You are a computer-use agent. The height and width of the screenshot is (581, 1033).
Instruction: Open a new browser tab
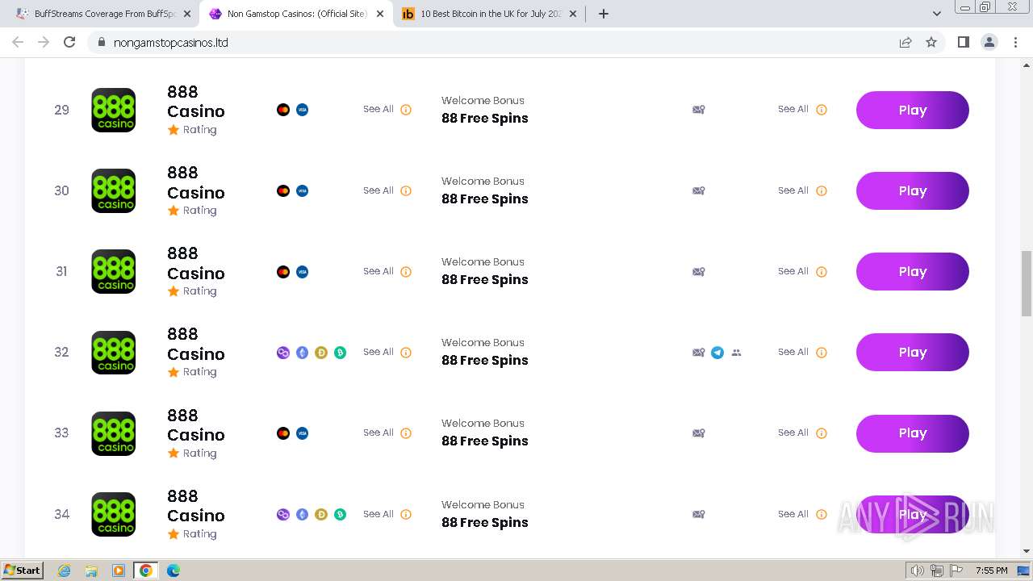[604, 14]
